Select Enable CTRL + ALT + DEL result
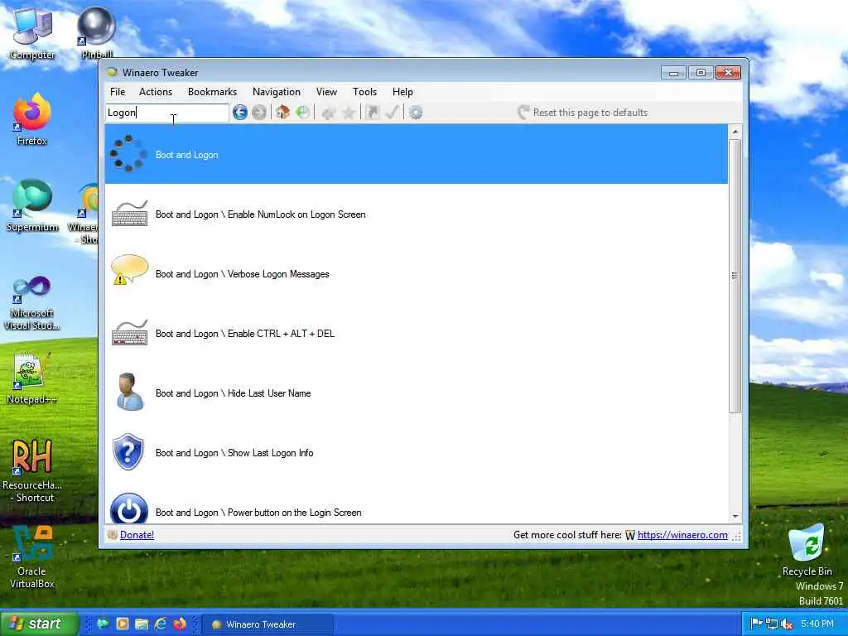848x636 pixels. [x=417, y=333]
